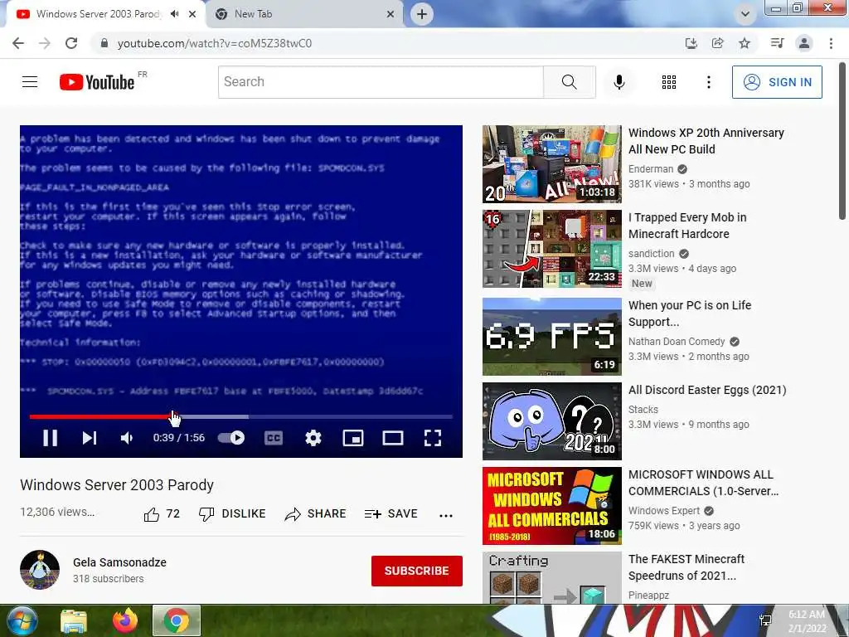Select the Windows Server 2003 Parody tab
This screenshot has height=637, width=849.
point(98,14)
